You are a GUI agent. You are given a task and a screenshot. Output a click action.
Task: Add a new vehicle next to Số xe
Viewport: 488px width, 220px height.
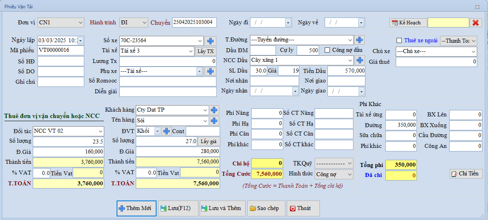[210, 41]
